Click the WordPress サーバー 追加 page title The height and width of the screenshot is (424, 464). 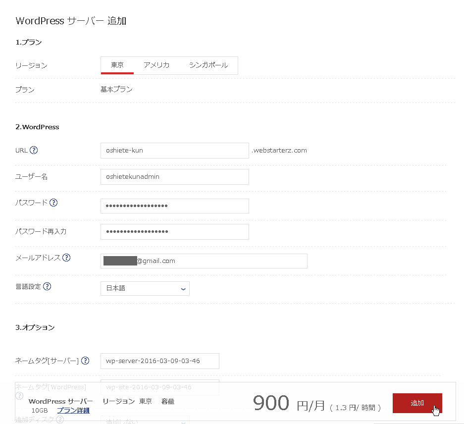pos(71,21)
